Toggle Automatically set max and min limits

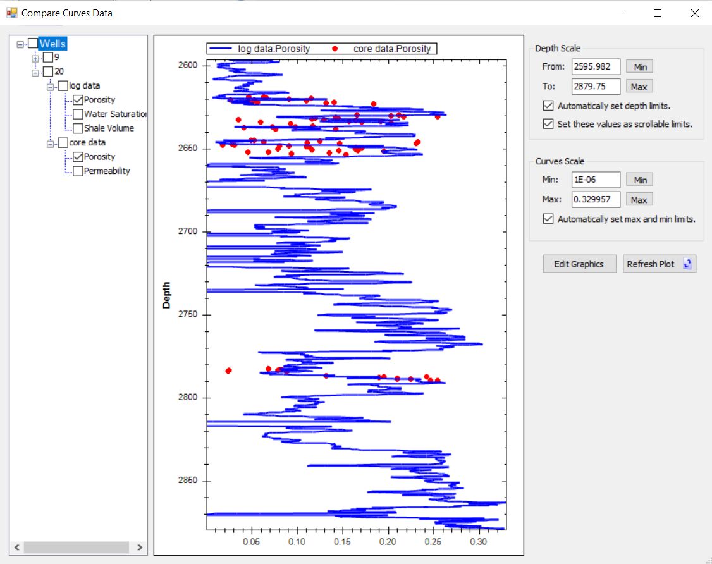548,219
